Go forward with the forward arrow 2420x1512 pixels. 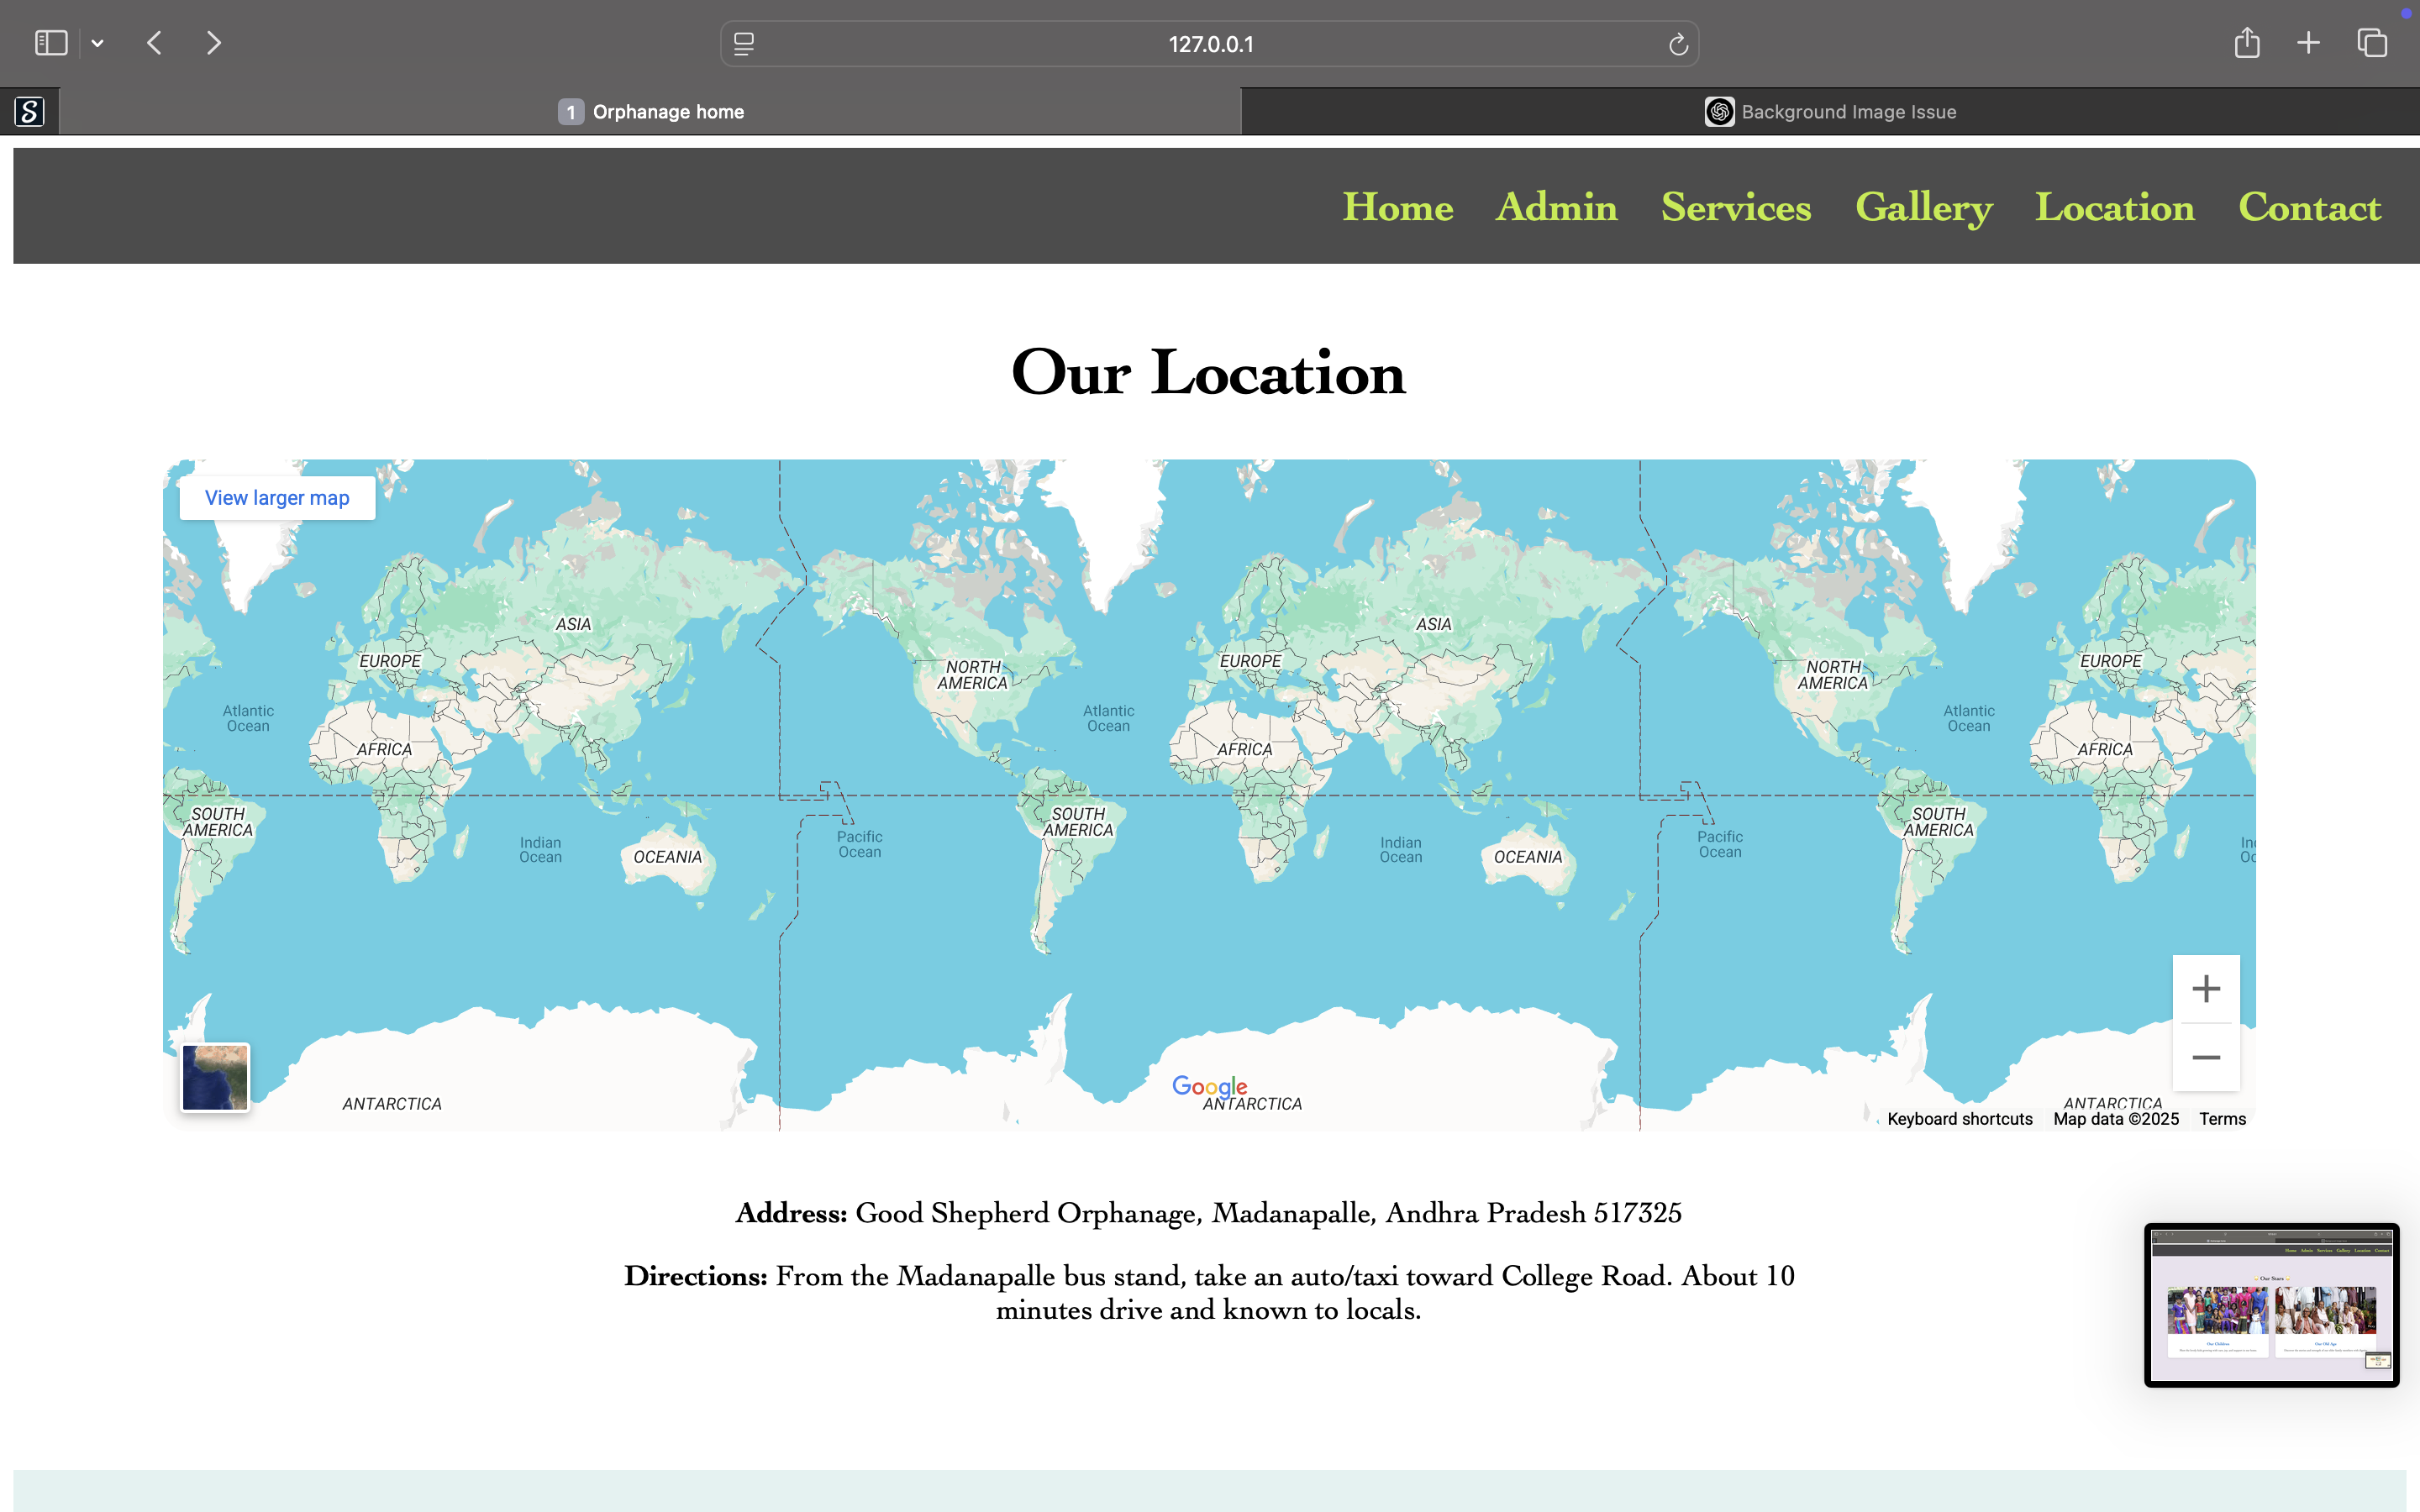click(213, 43)
